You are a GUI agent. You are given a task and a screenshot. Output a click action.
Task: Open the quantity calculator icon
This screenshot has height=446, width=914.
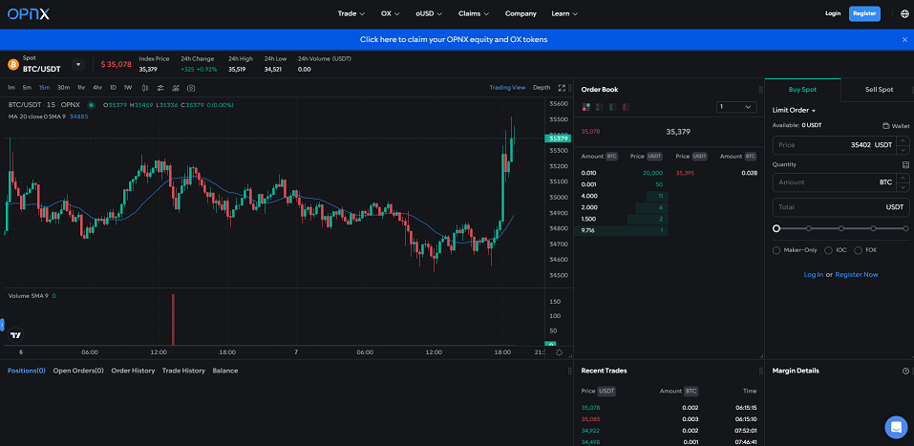[905, 164]
